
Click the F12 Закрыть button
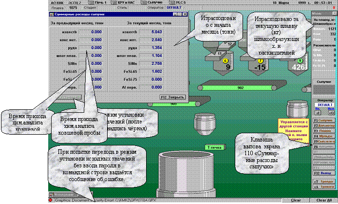click(x=172, y=97)
